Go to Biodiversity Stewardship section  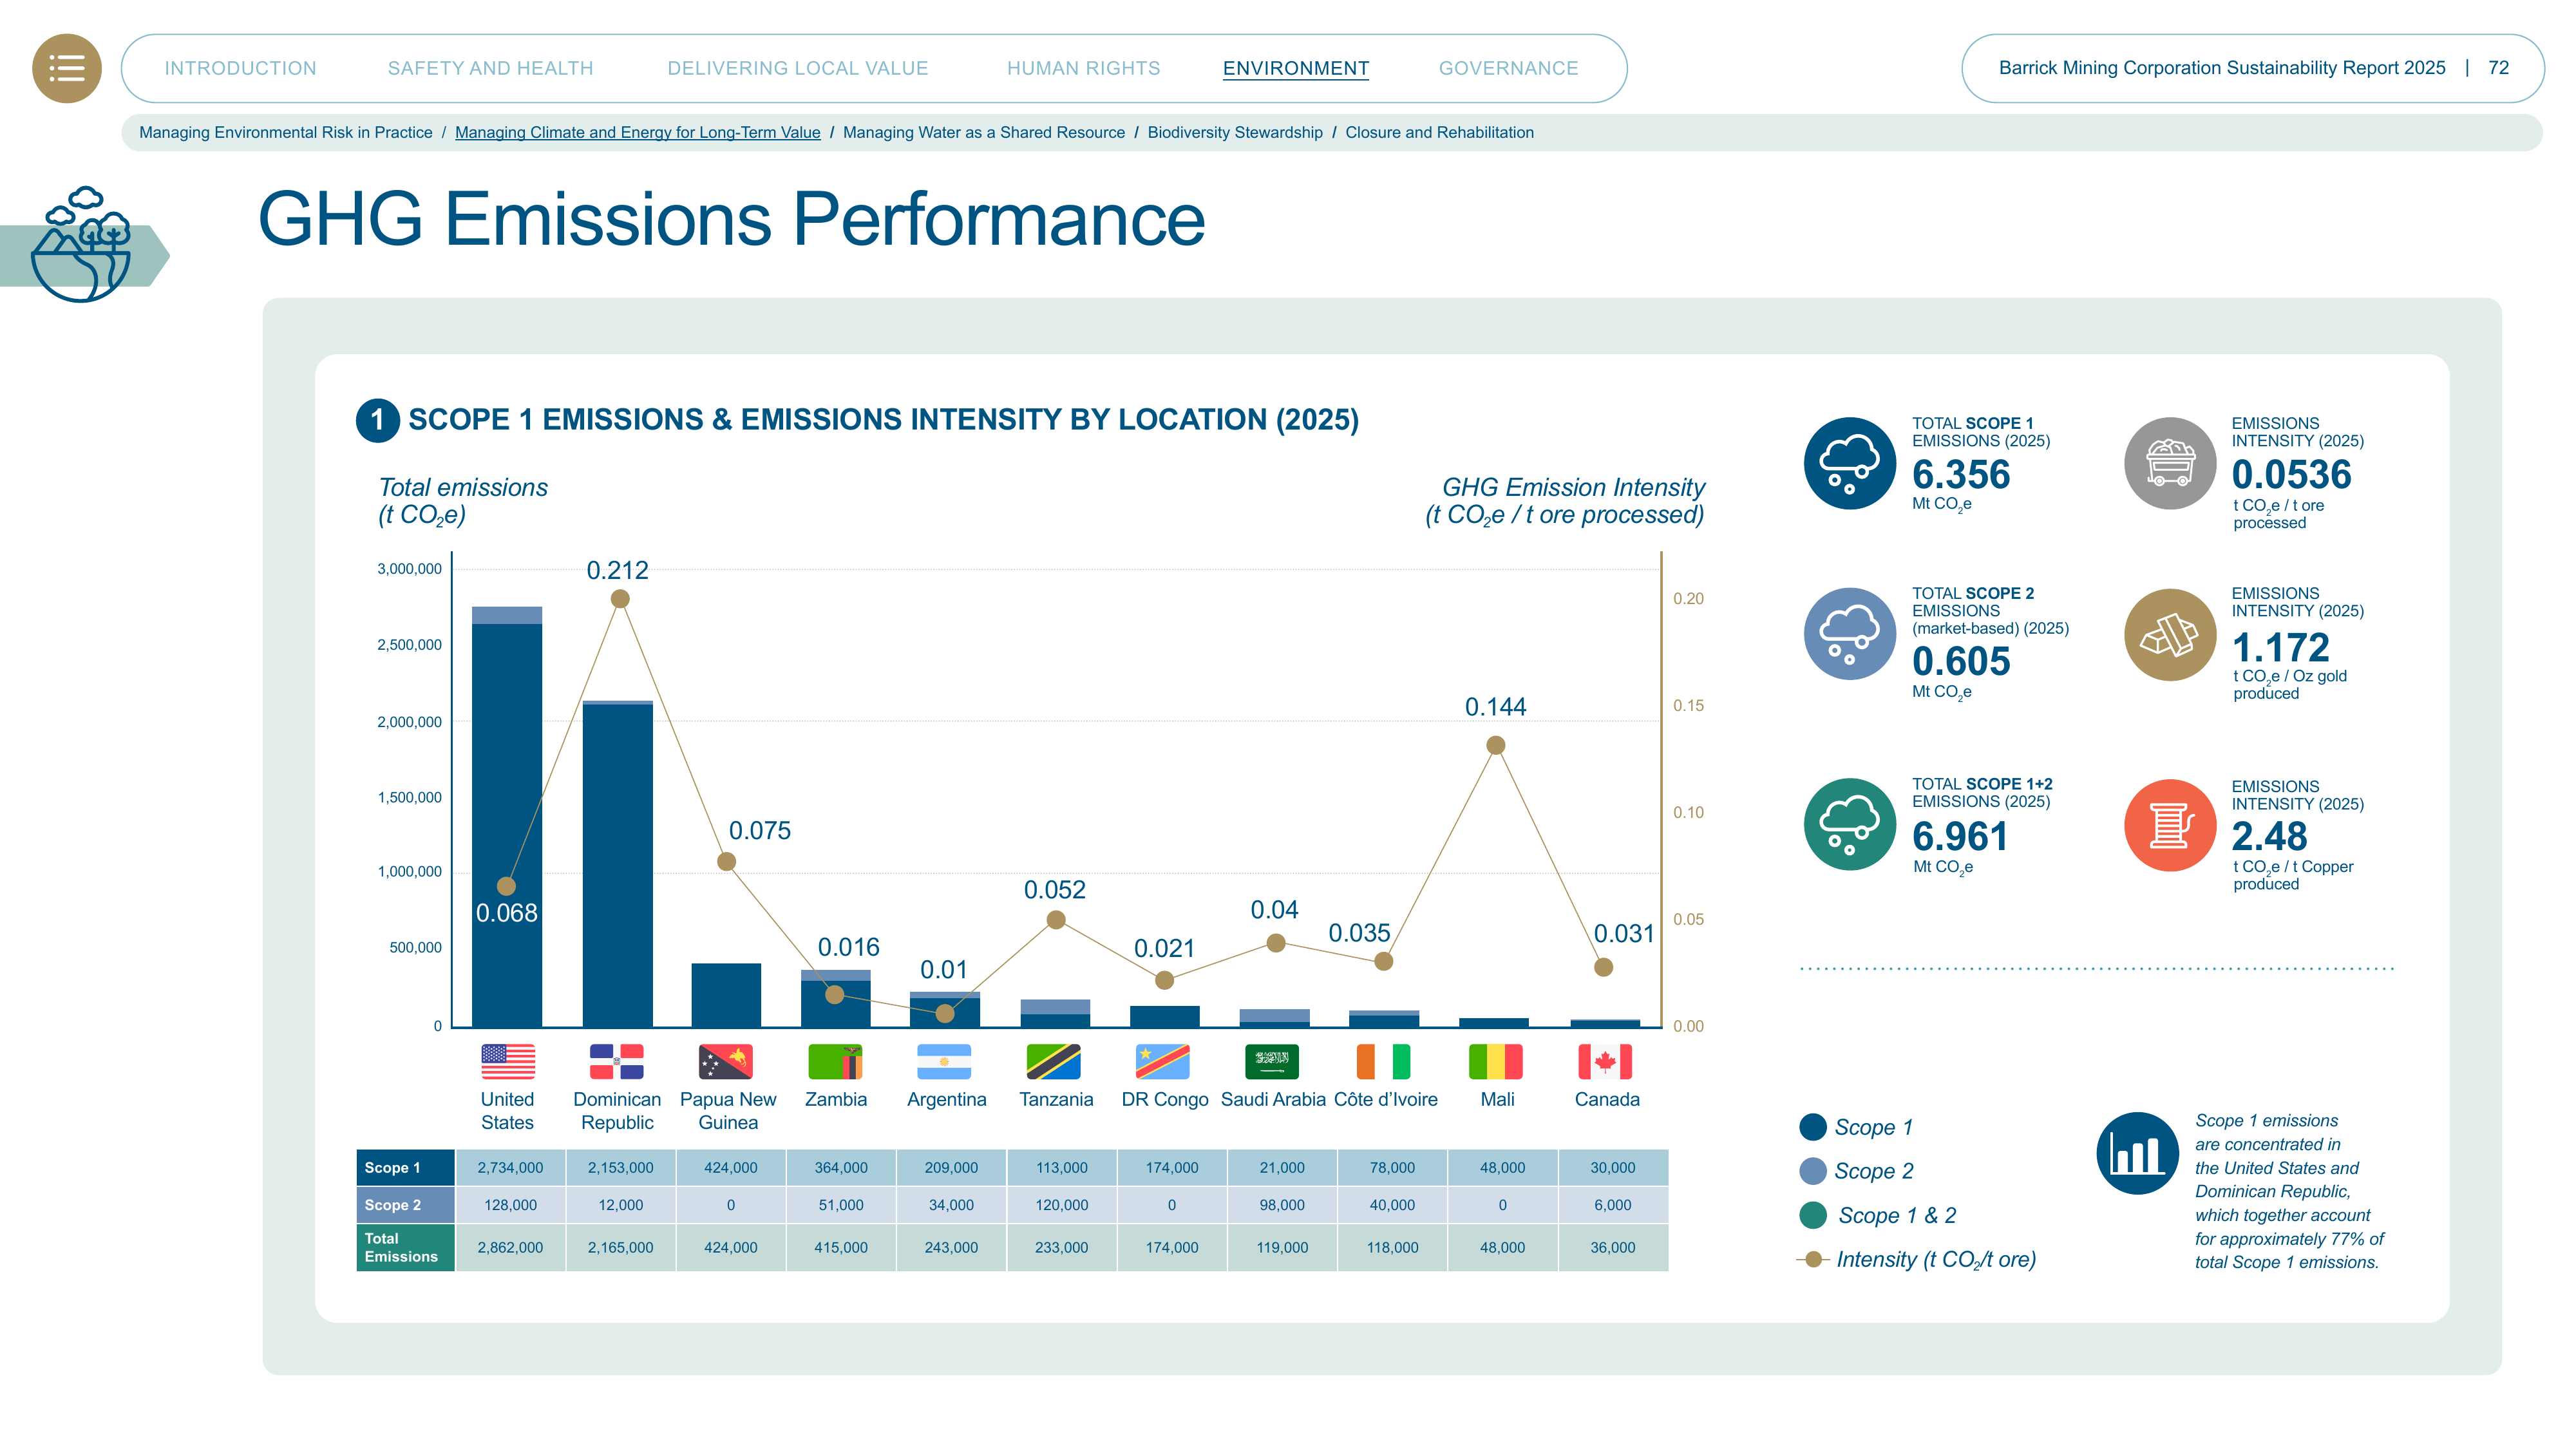pos(1235,132)
